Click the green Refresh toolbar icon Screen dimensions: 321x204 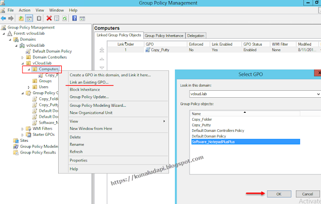(x=65, y=19)
